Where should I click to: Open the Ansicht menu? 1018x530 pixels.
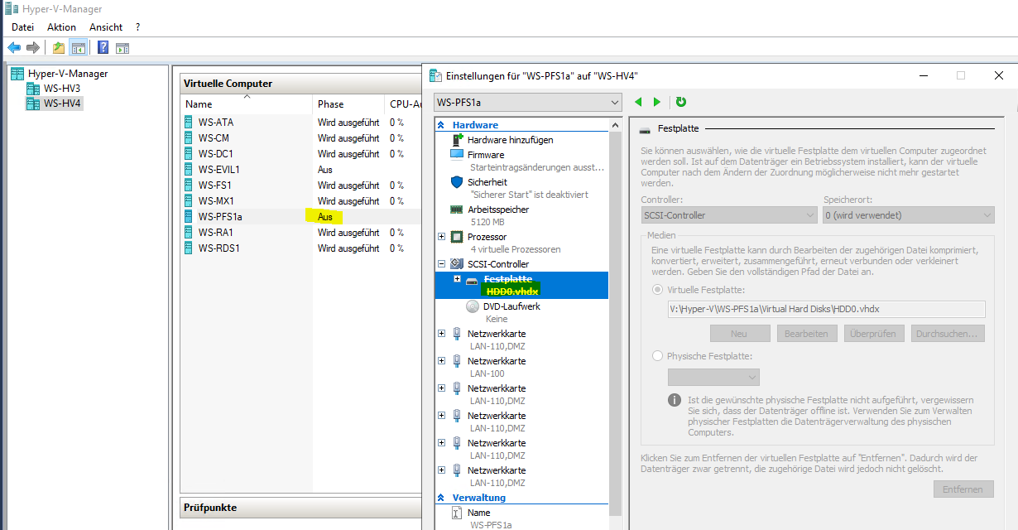click(106, 27)
